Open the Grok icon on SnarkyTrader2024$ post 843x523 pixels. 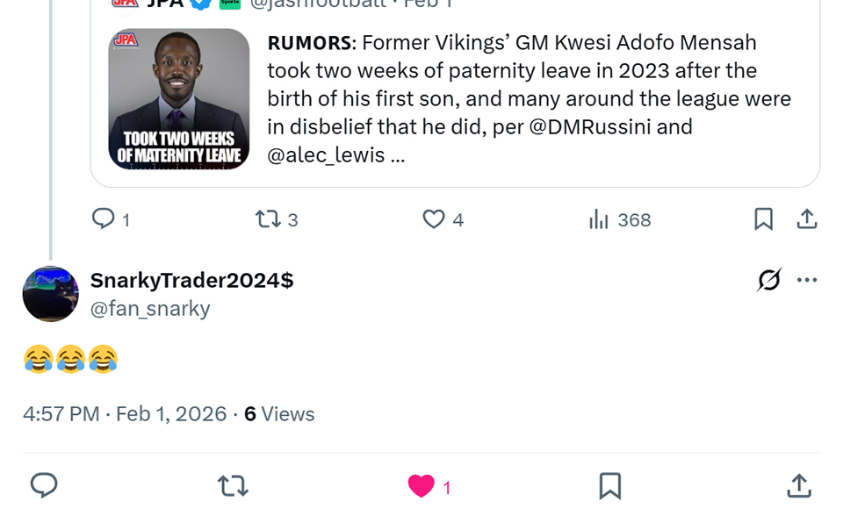(769, 281)
